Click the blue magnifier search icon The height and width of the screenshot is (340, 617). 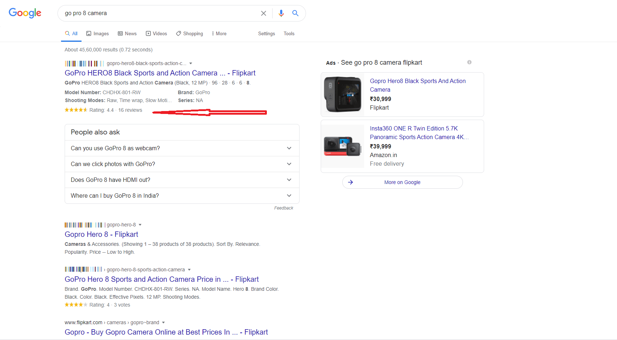point(295,13)
